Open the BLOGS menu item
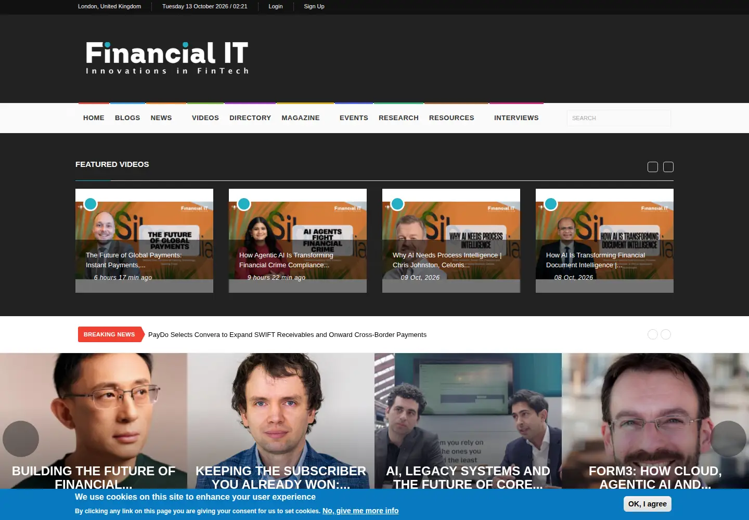The height and width of the screenshot is (520, 749). pos(127,118)
